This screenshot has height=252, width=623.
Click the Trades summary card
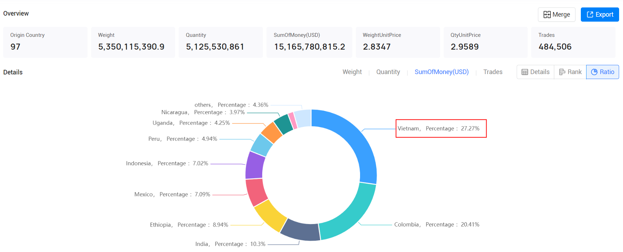(x=573, y=42)
